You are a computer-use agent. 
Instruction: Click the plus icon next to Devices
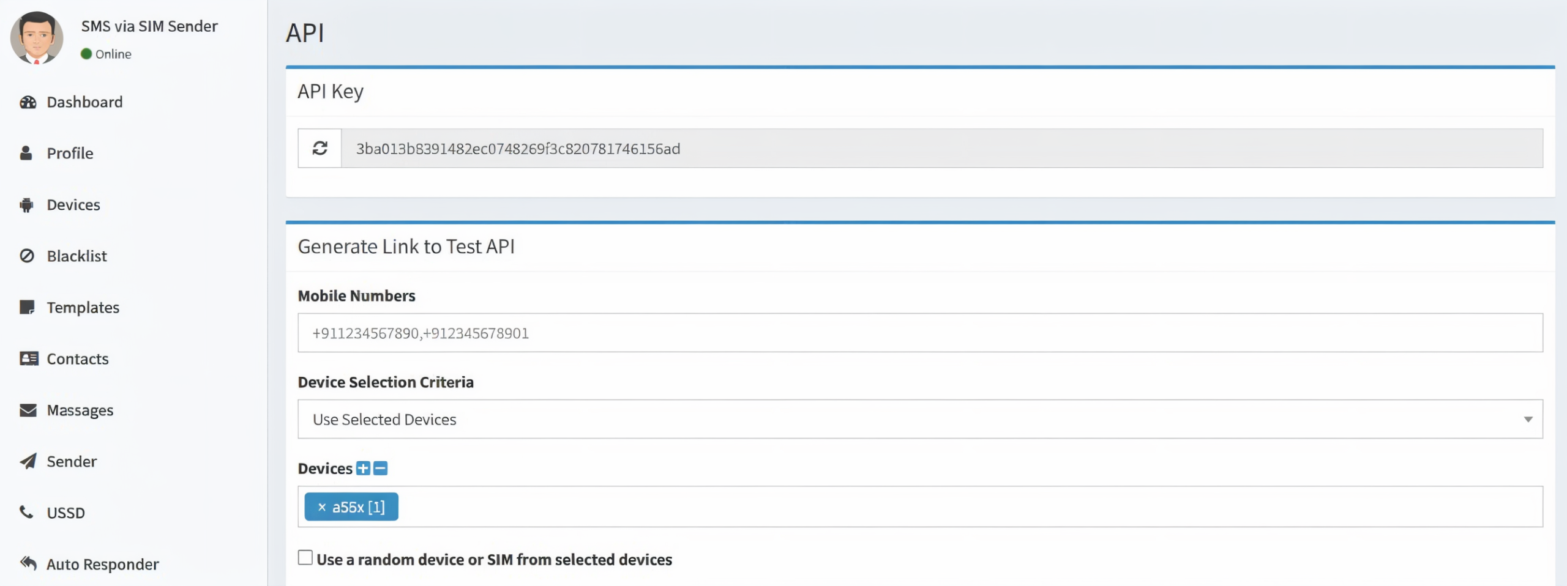(x=363, y=469)
